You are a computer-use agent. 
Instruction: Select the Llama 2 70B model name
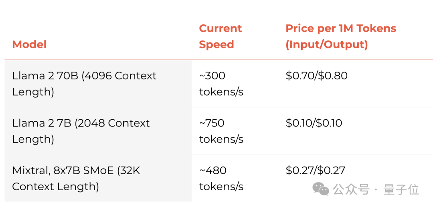[x=45, y=76]
